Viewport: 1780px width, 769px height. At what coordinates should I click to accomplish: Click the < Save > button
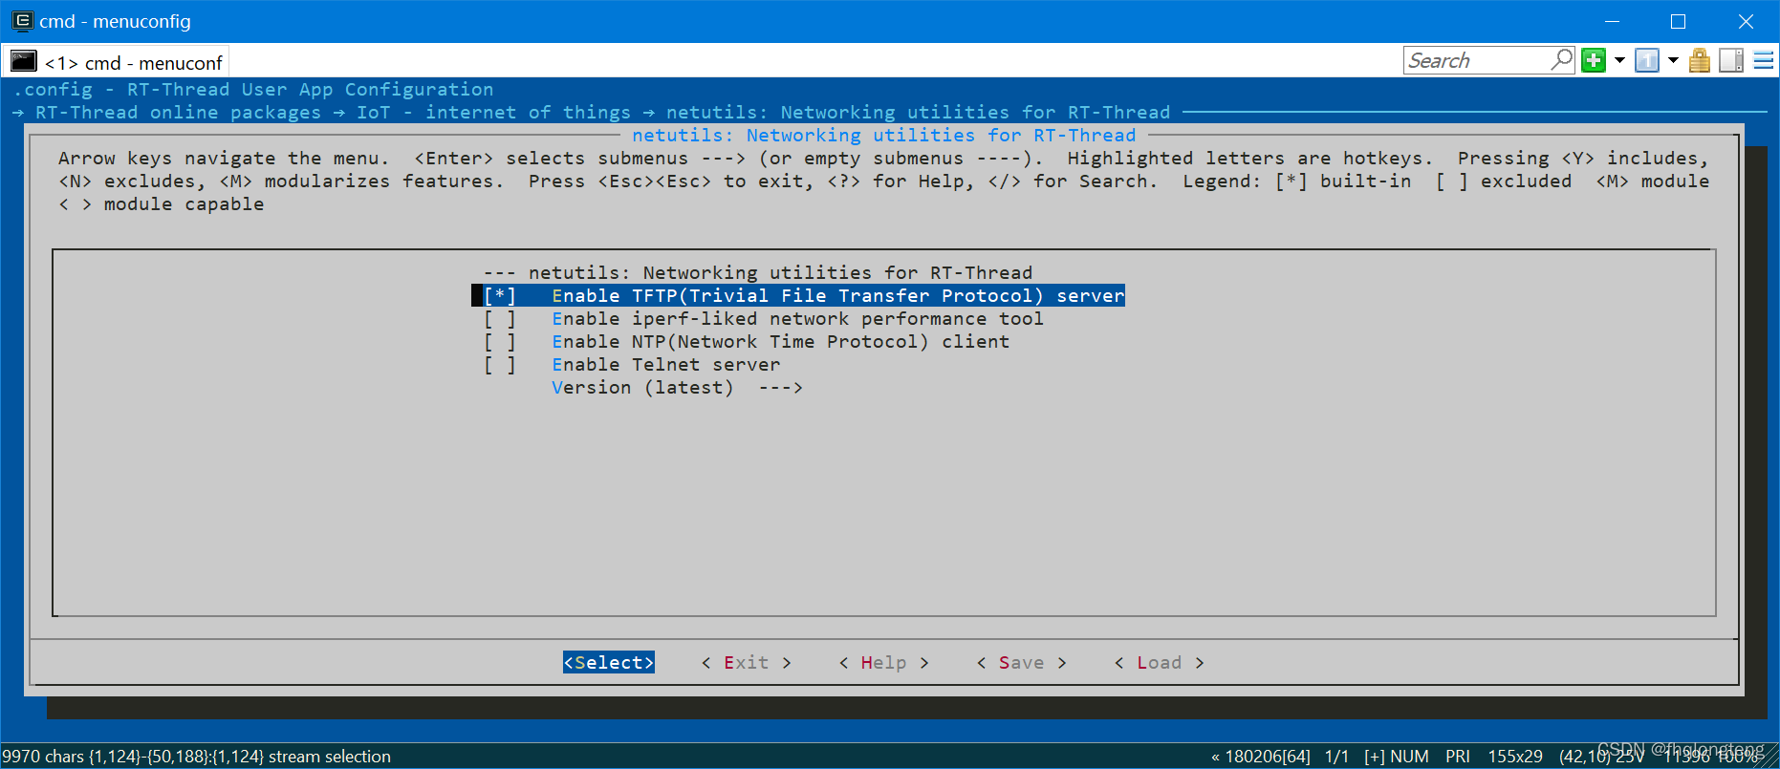click(x=1022, y=662)
